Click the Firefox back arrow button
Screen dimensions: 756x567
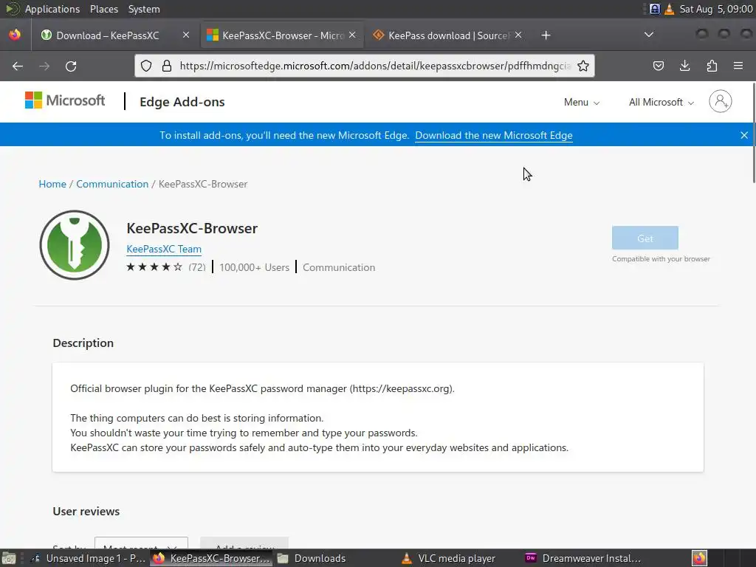point(18,66)
